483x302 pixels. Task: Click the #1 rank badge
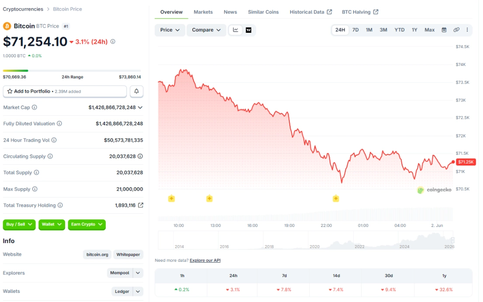[66, 26]
